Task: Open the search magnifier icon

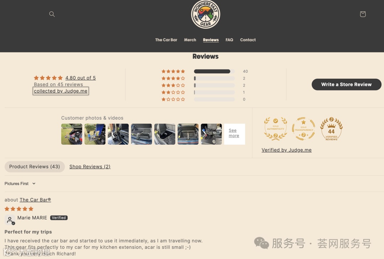Action: point(52,14)
